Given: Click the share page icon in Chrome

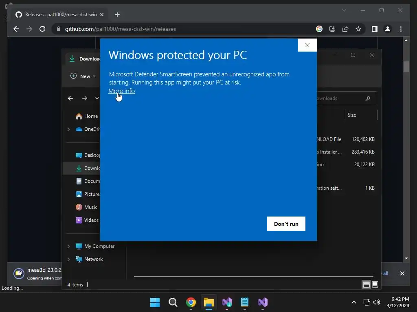Looking at the screenshot, I should coord(345,29).
